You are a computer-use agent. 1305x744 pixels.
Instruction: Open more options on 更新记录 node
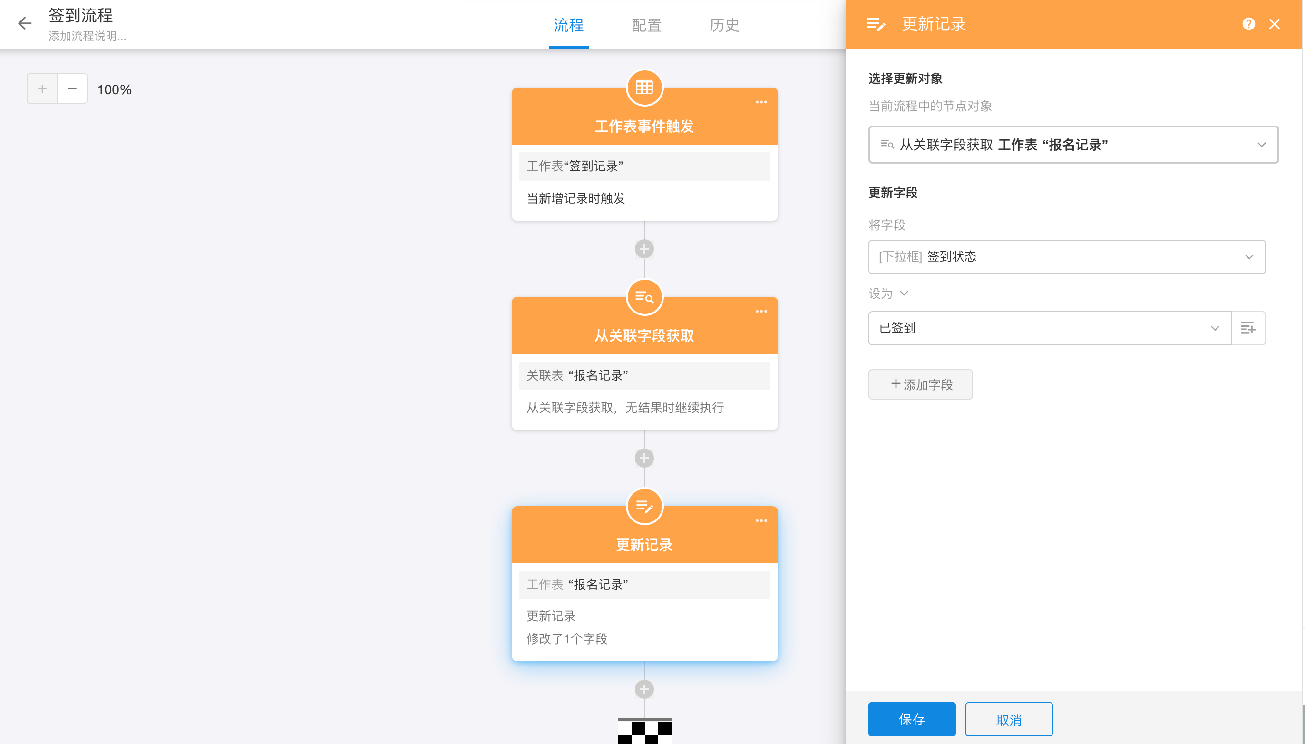tap(761, 521)
